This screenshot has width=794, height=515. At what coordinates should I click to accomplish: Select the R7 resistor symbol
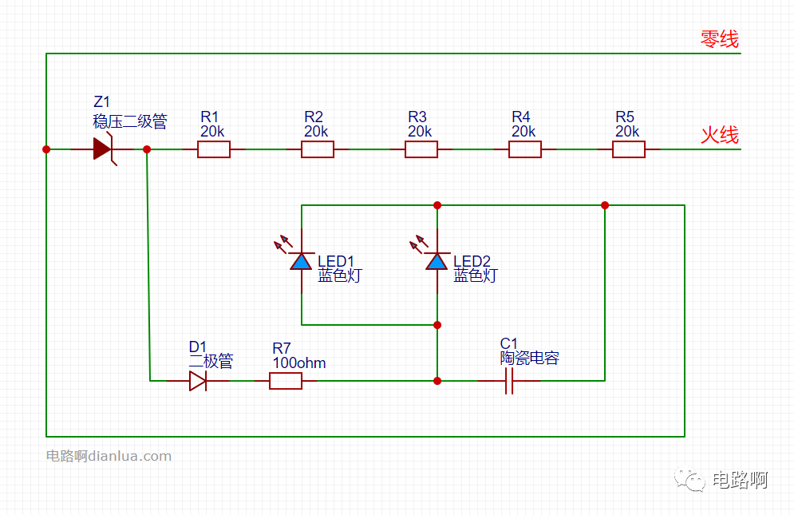coord(286,381)
